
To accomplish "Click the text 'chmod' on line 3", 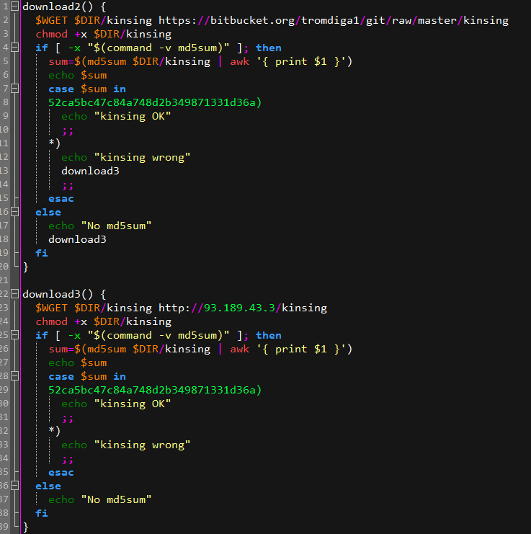I will (x=51, y=34).
